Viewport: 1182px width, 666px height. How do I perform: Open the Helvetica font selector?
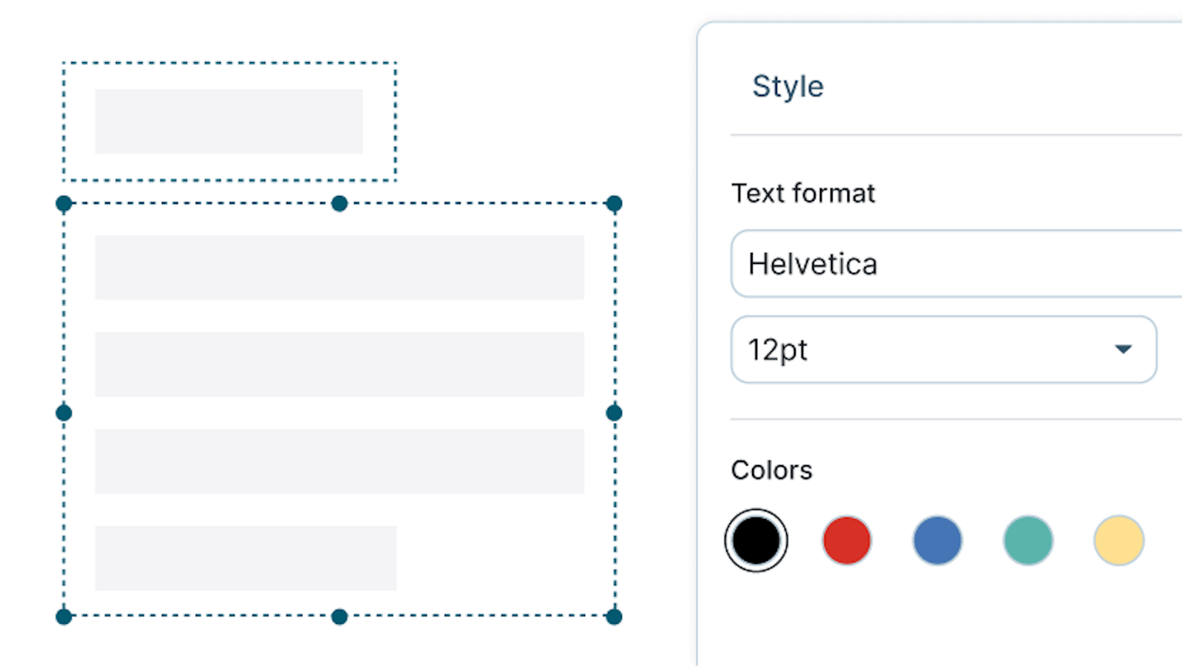coord(953,264)
